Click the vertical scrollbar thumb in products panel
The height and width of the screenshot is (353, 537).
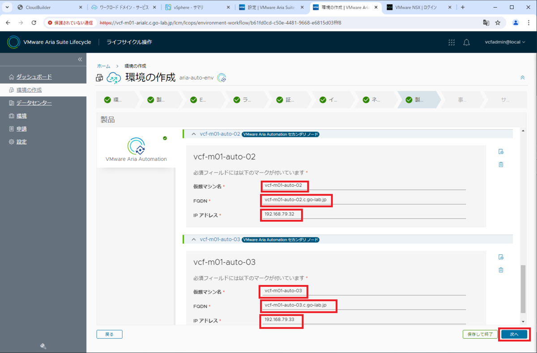(x=523, y=289)
